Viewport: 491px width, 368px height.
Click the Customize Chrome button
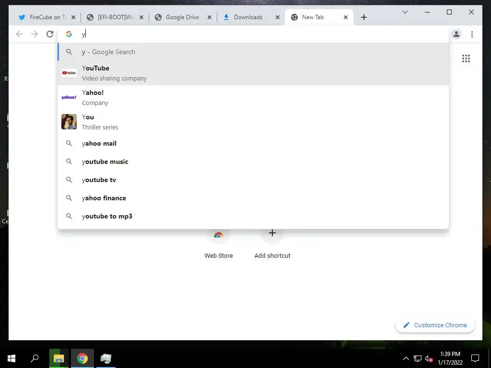(x=435, y=325)
